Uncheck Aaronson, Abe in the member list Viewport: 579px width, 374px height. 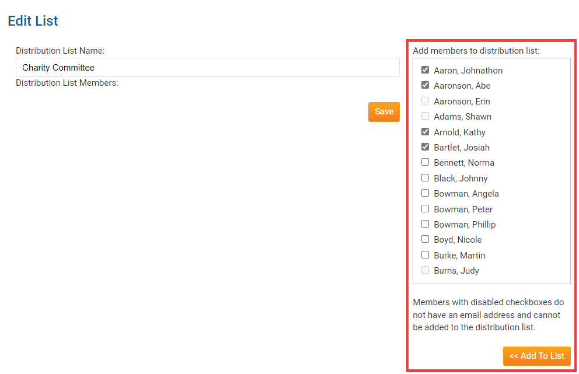[425, 85]
